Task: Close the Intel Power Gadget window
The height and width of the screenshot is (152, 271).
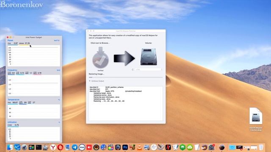Action: 8,37
